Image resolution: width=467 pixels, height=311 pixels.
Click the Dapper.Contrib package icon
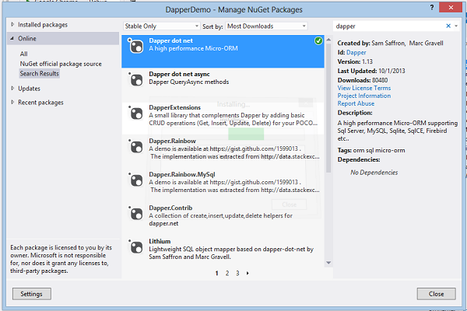click(x=135, y=213)
